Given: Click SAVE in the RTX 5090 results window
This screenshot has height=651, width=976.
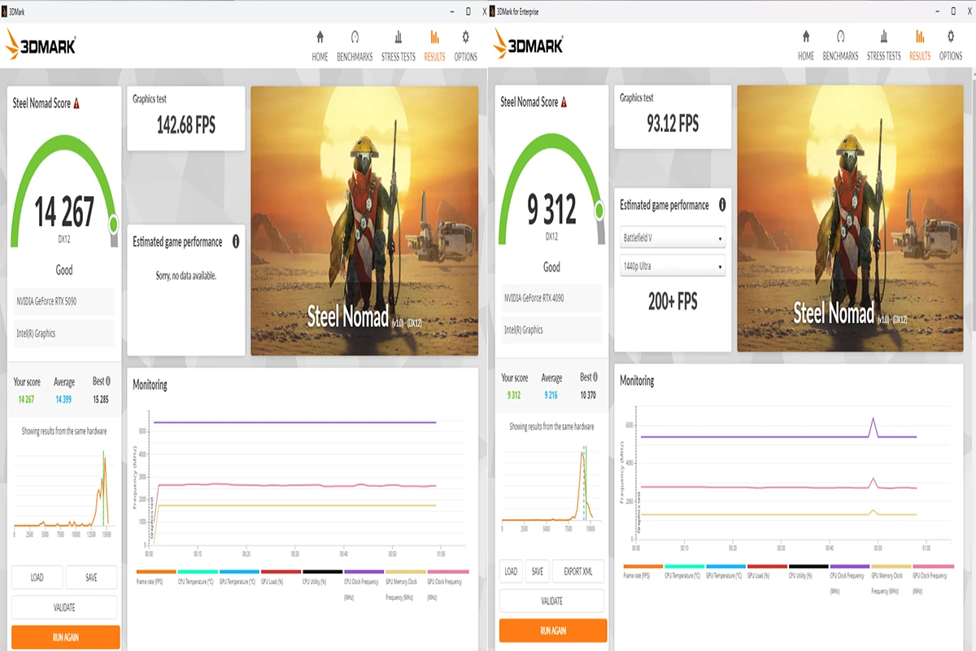Looking at the screenshot, I should [x=91, y=578].
